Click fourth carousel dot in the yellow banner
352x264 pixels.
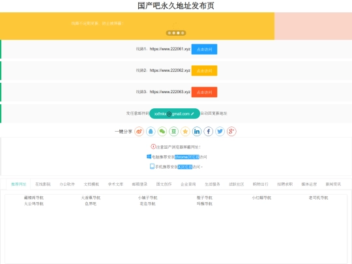pos(183,33)
